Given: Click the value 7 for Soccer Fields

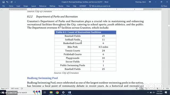Looking at the screenshot, I should pos(103,62).
